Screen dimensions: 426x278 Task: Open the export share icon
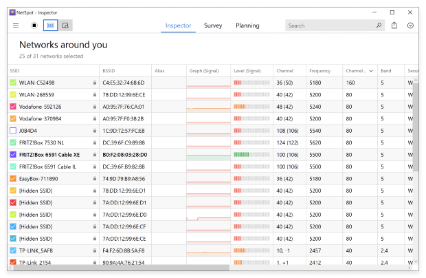394,25
